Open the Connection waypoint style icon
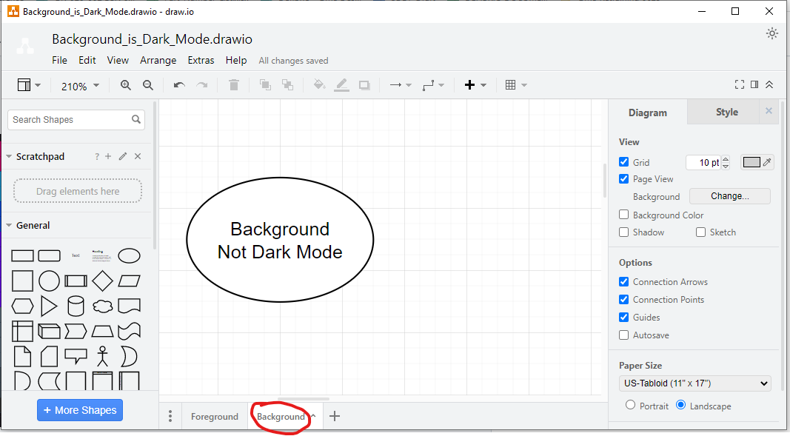Screen dimensions: 790x436 click(428, 84)
